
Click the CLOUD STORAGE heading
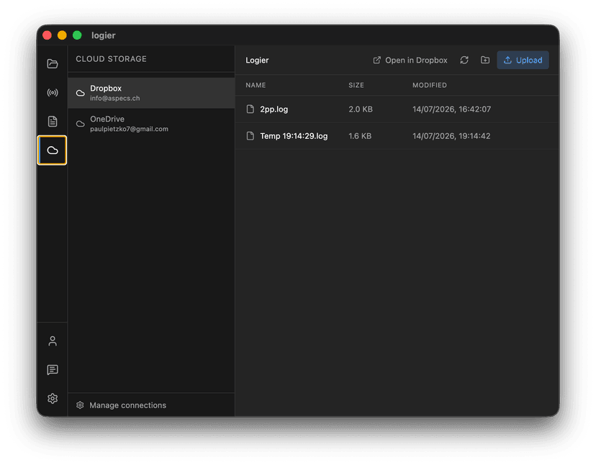[x=111, y=59]
